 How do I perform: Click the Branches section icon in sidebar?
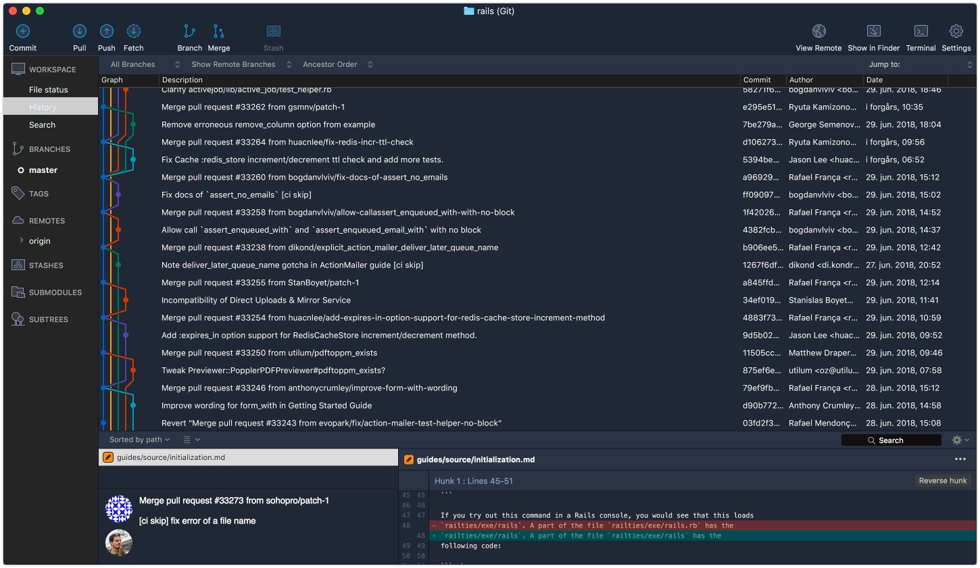(18, 149)
